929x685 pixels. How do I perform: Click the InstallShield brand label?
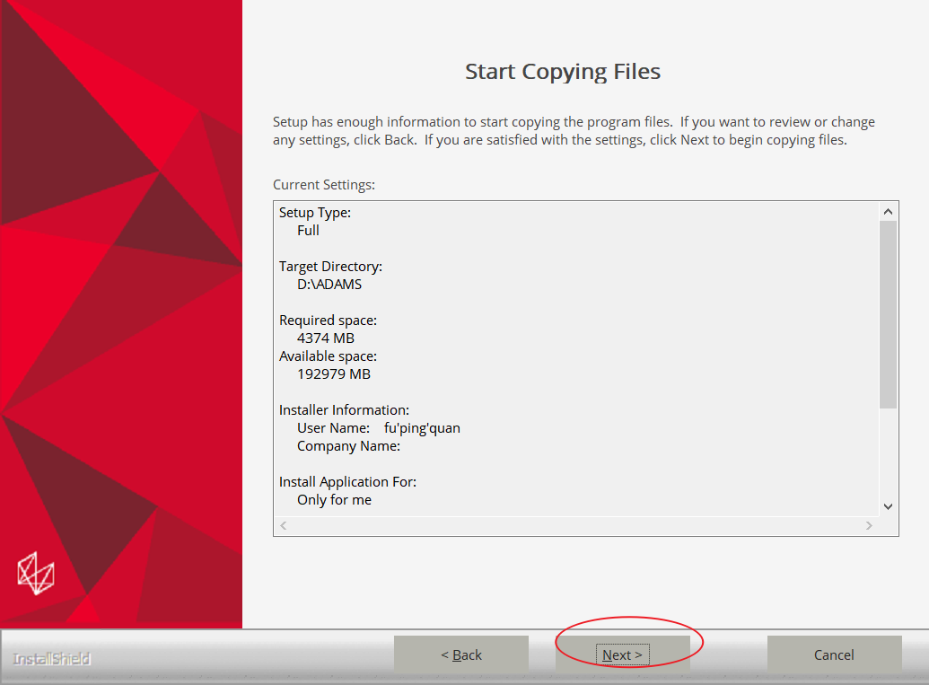[x=51, y=659]
